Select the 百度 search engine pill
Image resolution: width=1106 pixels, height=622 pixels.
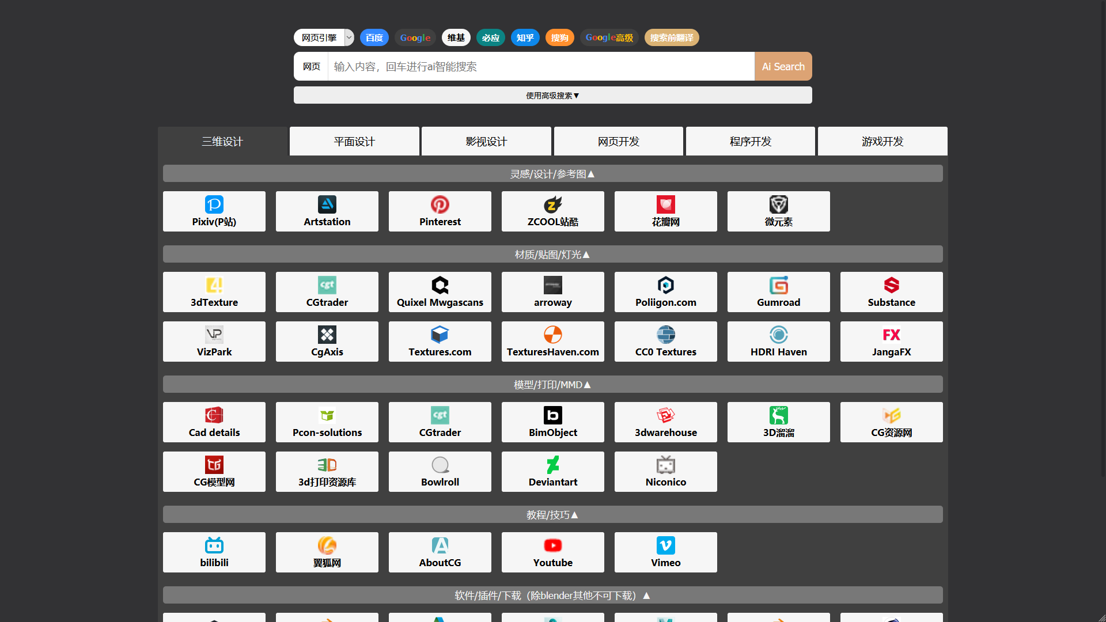[x=374, y=38]
